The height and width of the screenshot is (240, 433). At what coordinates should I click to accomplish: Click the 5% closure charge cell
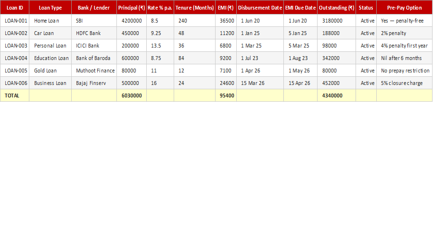pyautogui.click(x=404, y=83)
